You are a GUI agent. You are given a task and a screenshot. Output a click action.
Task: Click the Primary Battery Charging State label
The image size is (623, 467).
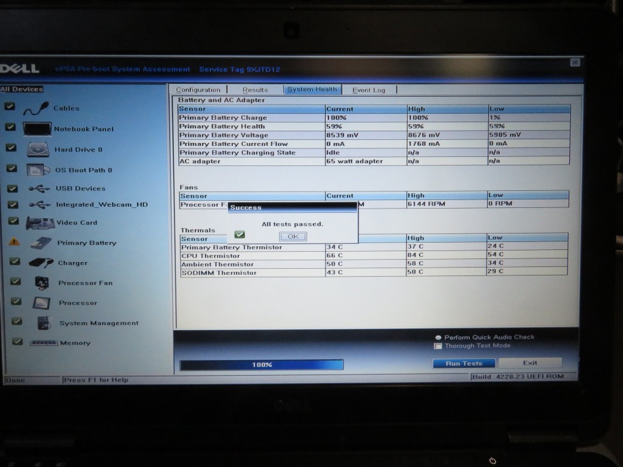(237, 153)
